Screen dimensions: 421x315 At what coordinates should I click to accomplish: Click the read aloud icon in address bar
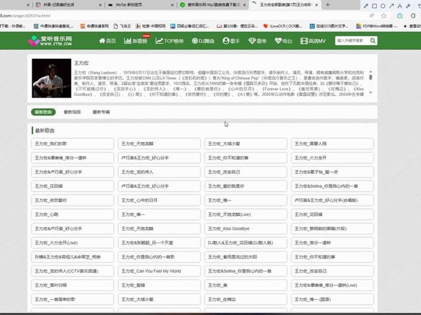point(372,16)
